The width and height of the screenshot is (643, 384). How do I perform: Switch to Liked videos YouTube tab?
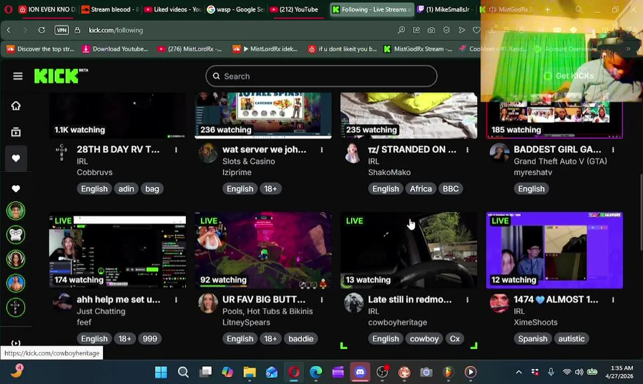172,10
